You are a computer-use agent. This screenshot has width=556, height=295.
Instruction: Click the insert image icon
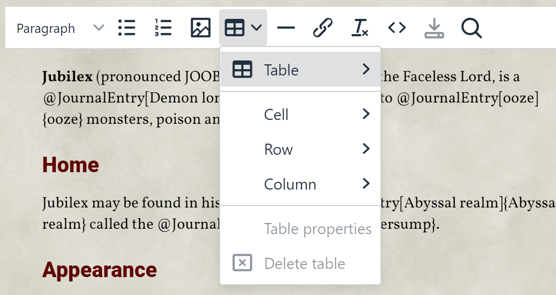pyautogui.click(x=200, y=28)
